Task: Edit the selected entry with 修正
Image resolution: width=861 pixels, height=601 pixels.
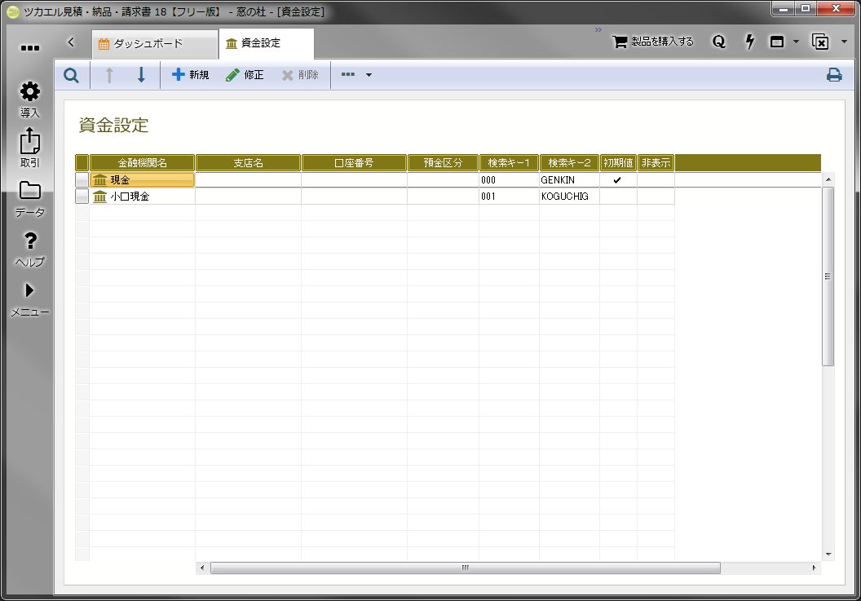Action: click(245, 75)
